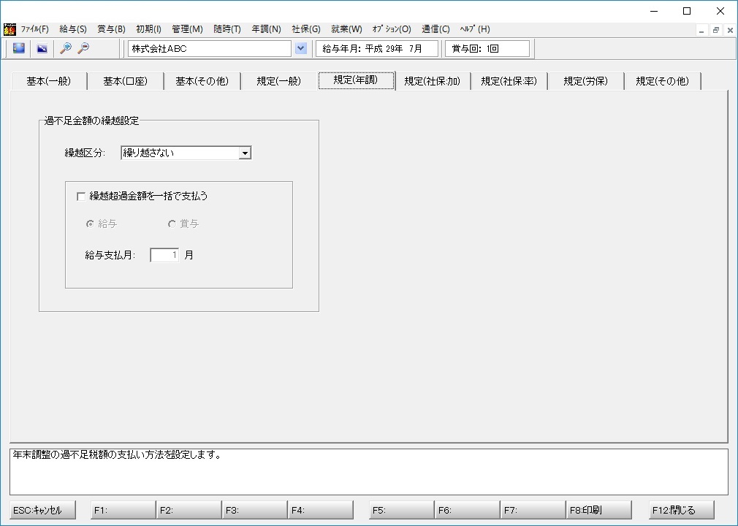The width and height of the screenshot is (738, 526).
Task: Click the F1 function button
Action: tap(123, 510)
